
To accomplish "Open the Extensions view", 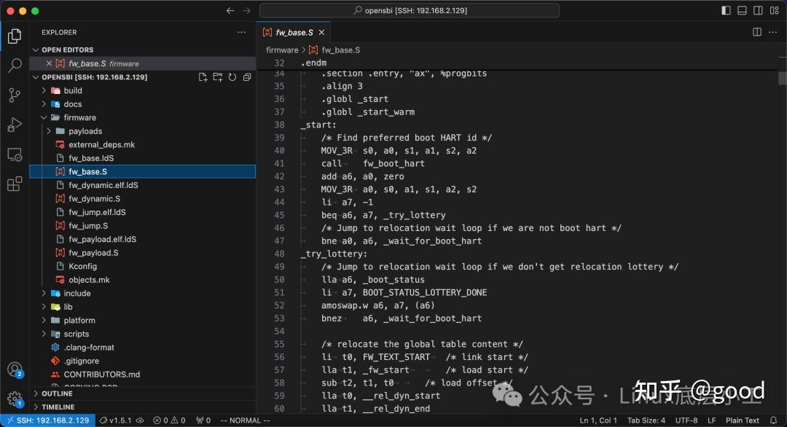I will click(15, 184).
